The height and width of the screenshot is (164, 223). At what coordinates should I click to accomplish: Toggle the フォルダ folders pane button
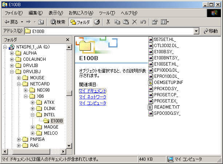pyautogui.click(x=80, y=22)
